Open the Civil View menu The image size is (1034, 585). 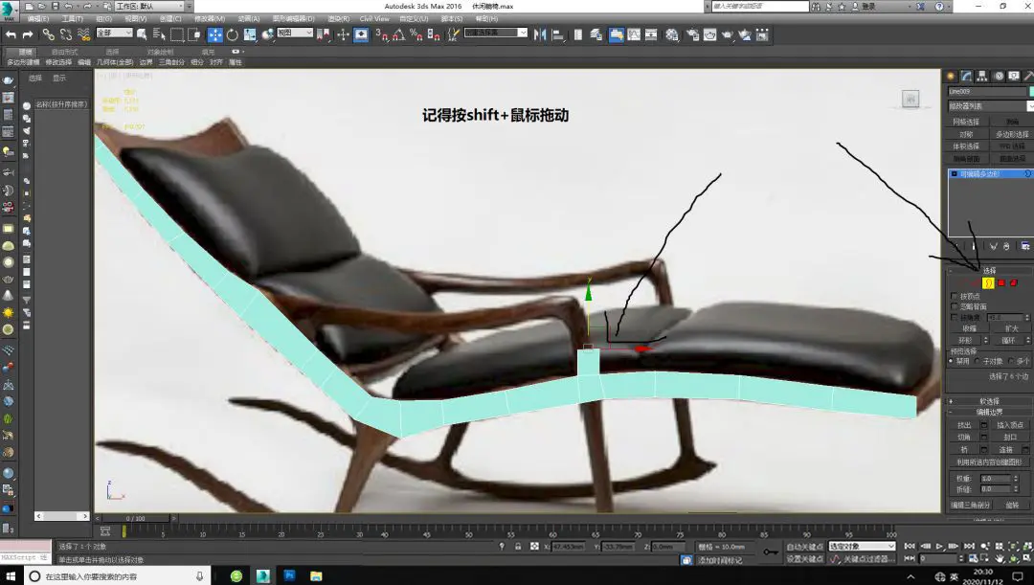pyautogui.click(x=374, y=19)
